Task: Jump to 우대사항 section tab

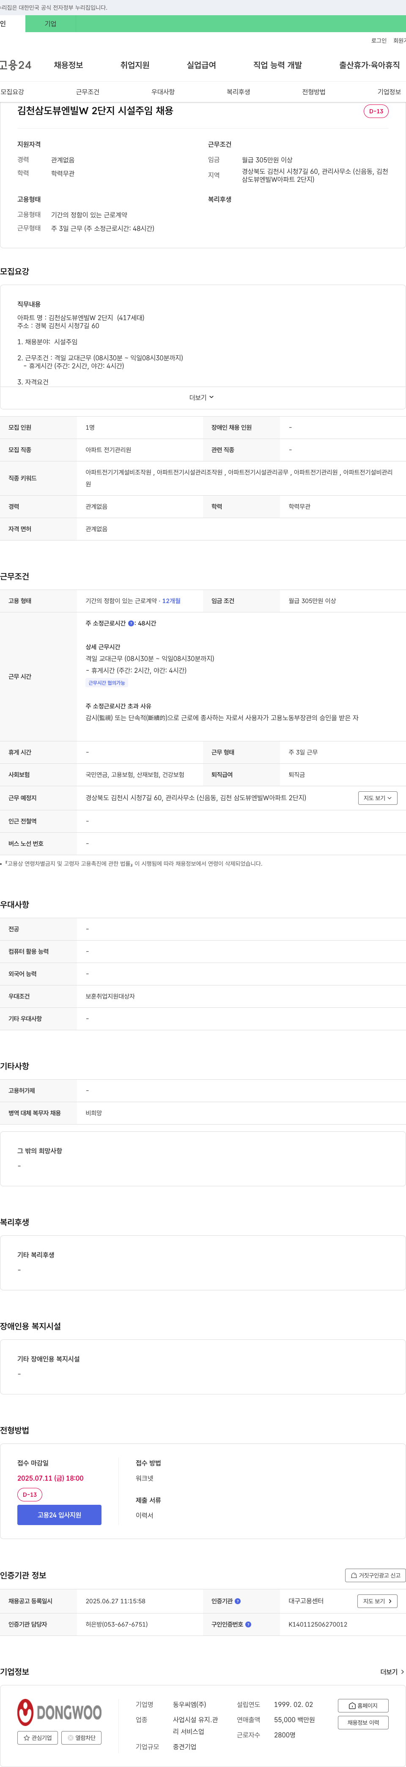Action: [x=163, y=92]
